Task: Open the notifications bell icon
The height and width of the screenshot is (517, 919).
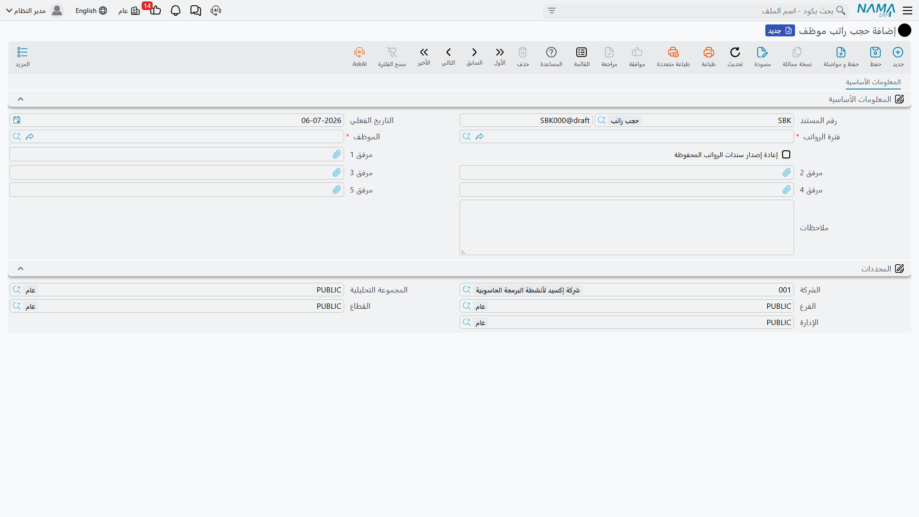Action: coord(176,11)
